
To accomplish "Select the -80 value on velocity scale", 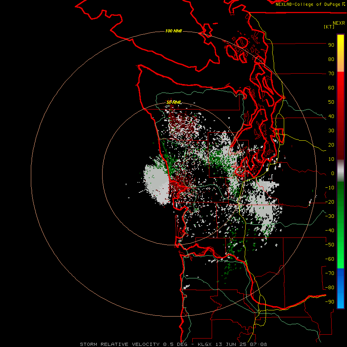I will coord(330,288).
